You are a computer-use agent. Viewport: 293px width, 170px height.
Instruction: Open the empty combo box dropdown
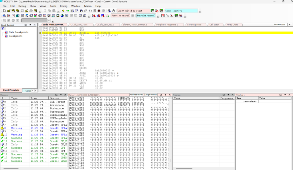[x=49, y=21]
